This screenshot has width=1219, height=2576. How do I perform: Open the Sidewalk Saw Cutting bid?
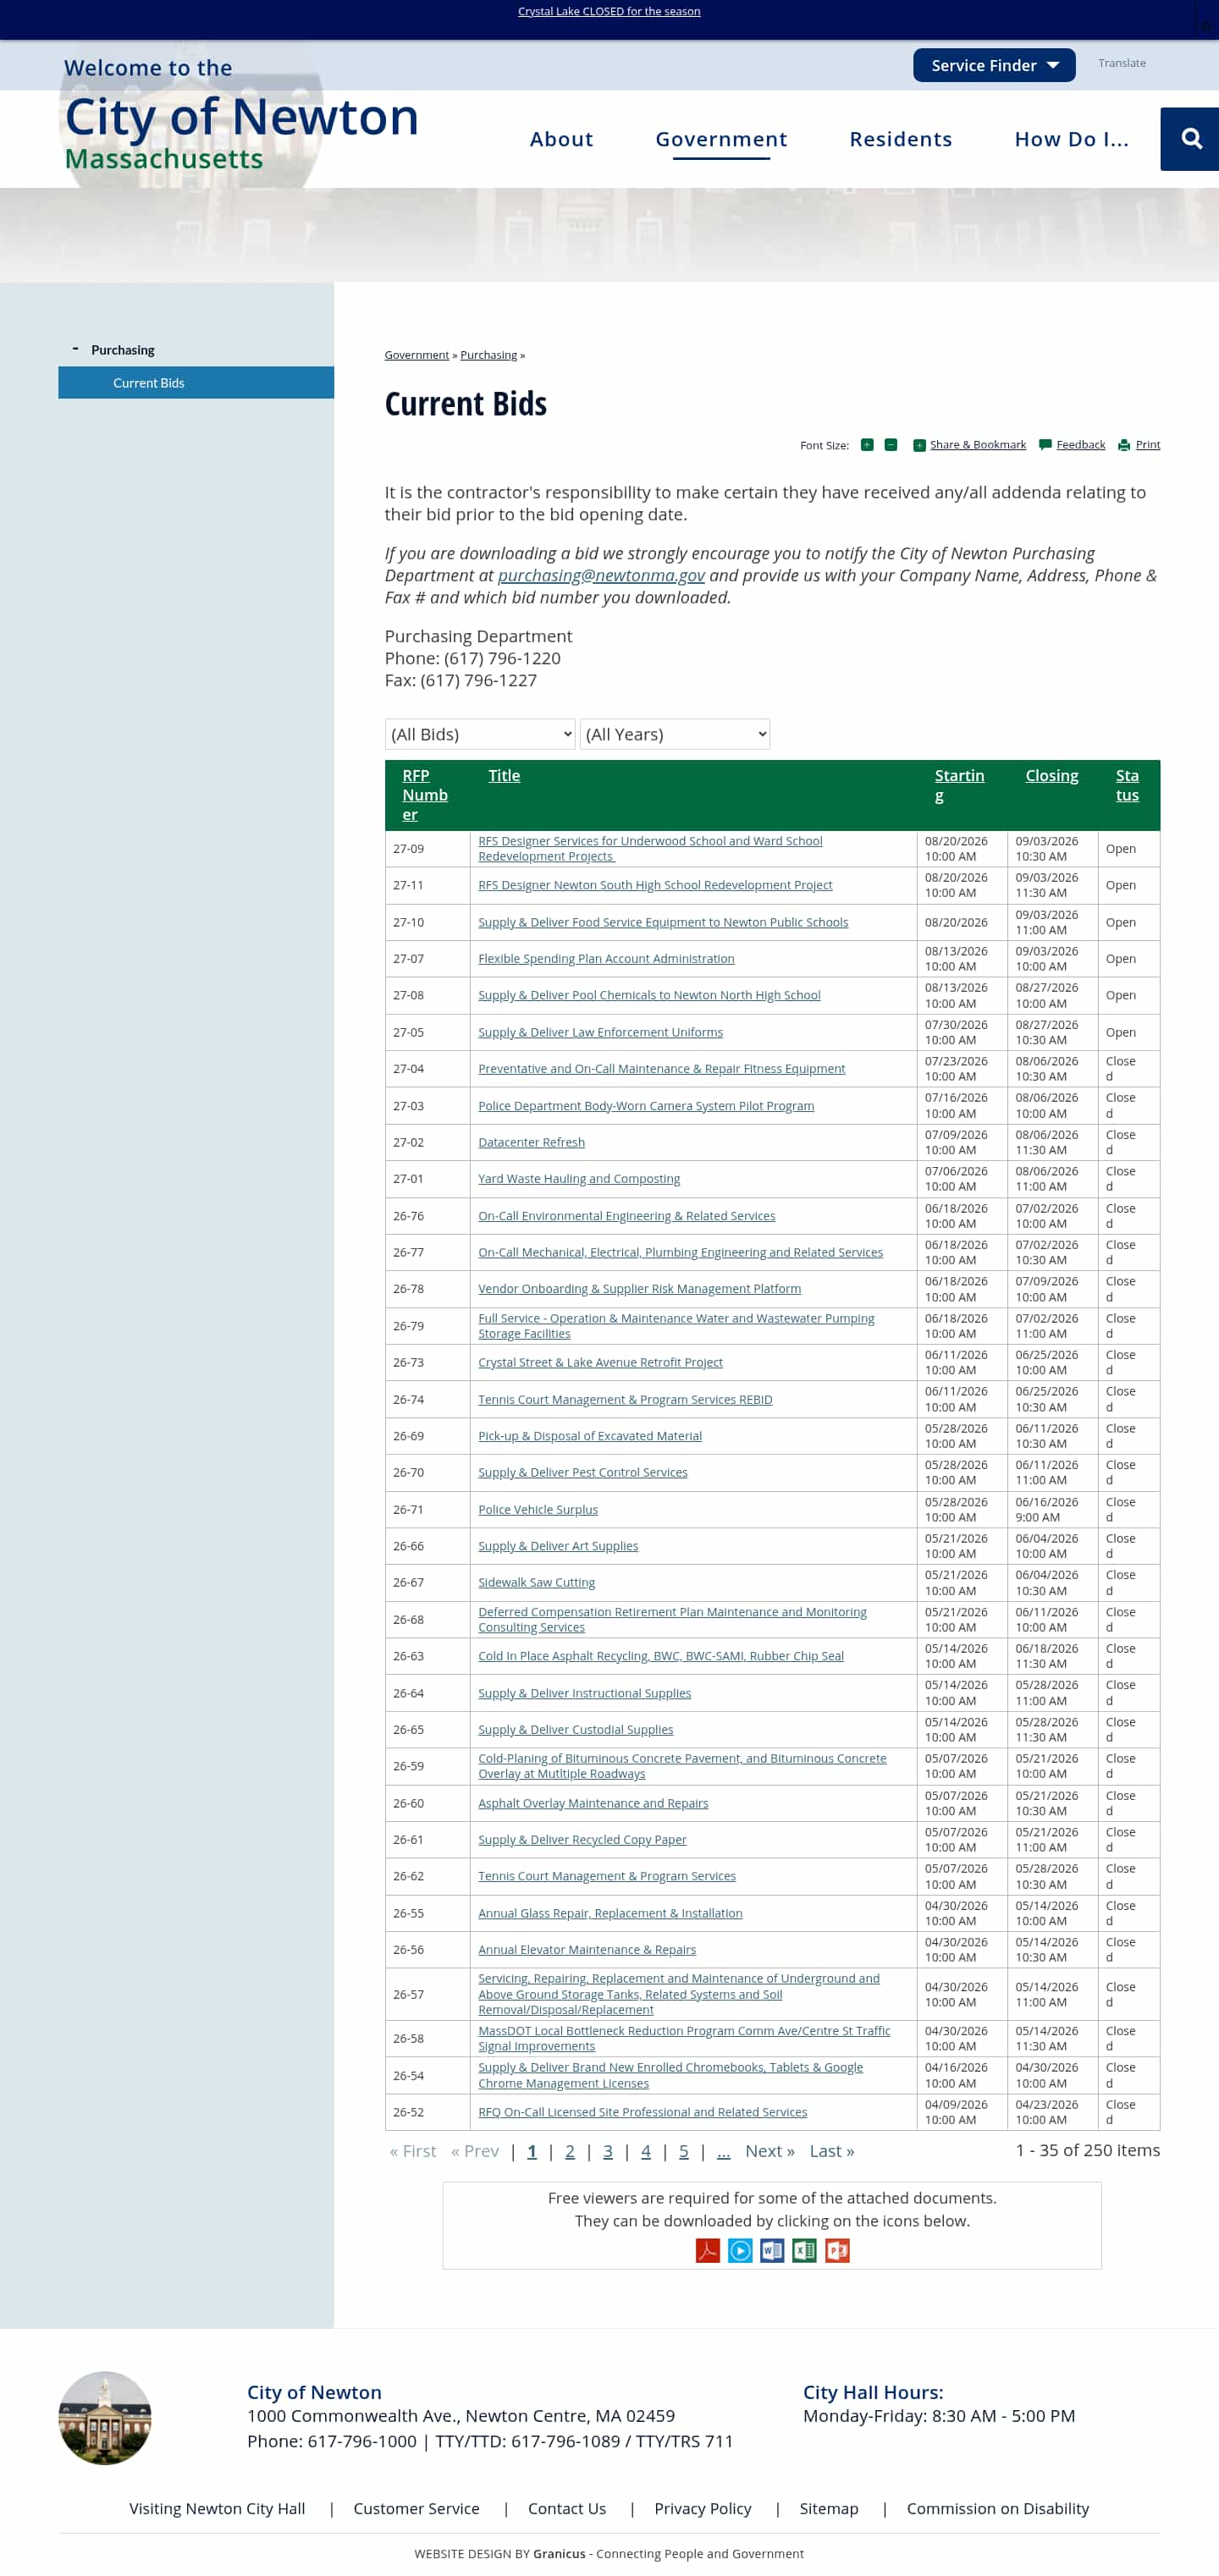536,1583
